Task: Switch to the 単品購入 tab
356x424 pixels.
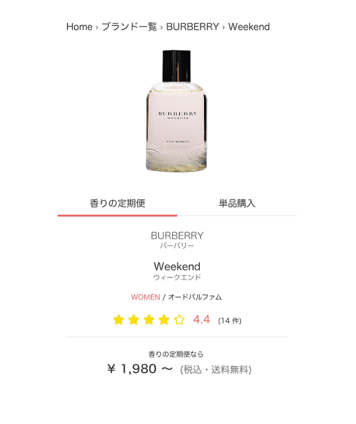Action: point(237,204)
